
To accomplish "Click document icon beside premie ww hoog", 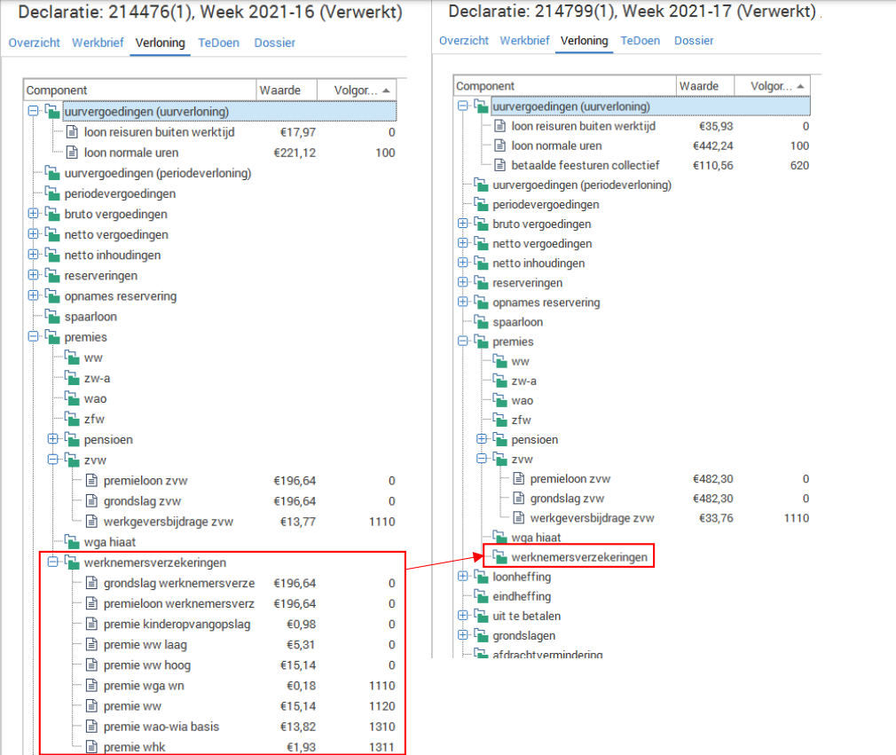I will 91,665.
